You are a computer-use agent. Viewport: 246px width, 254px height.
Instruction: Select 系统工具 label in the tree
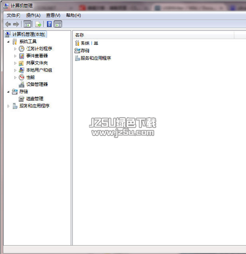pos(28,41)
